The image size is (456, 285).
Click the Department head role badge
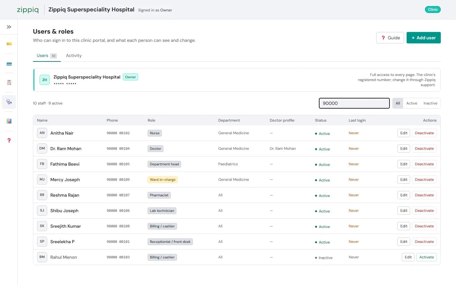click(x=164, y=164)
